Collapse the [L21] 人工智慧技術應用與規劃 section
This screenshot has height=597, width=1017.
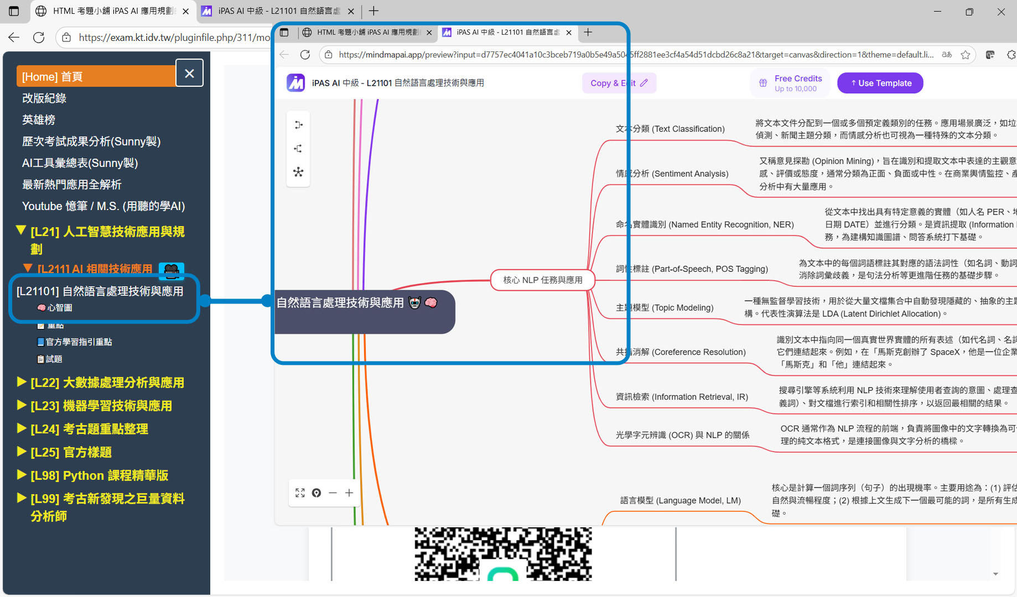(x=21, y=230)
